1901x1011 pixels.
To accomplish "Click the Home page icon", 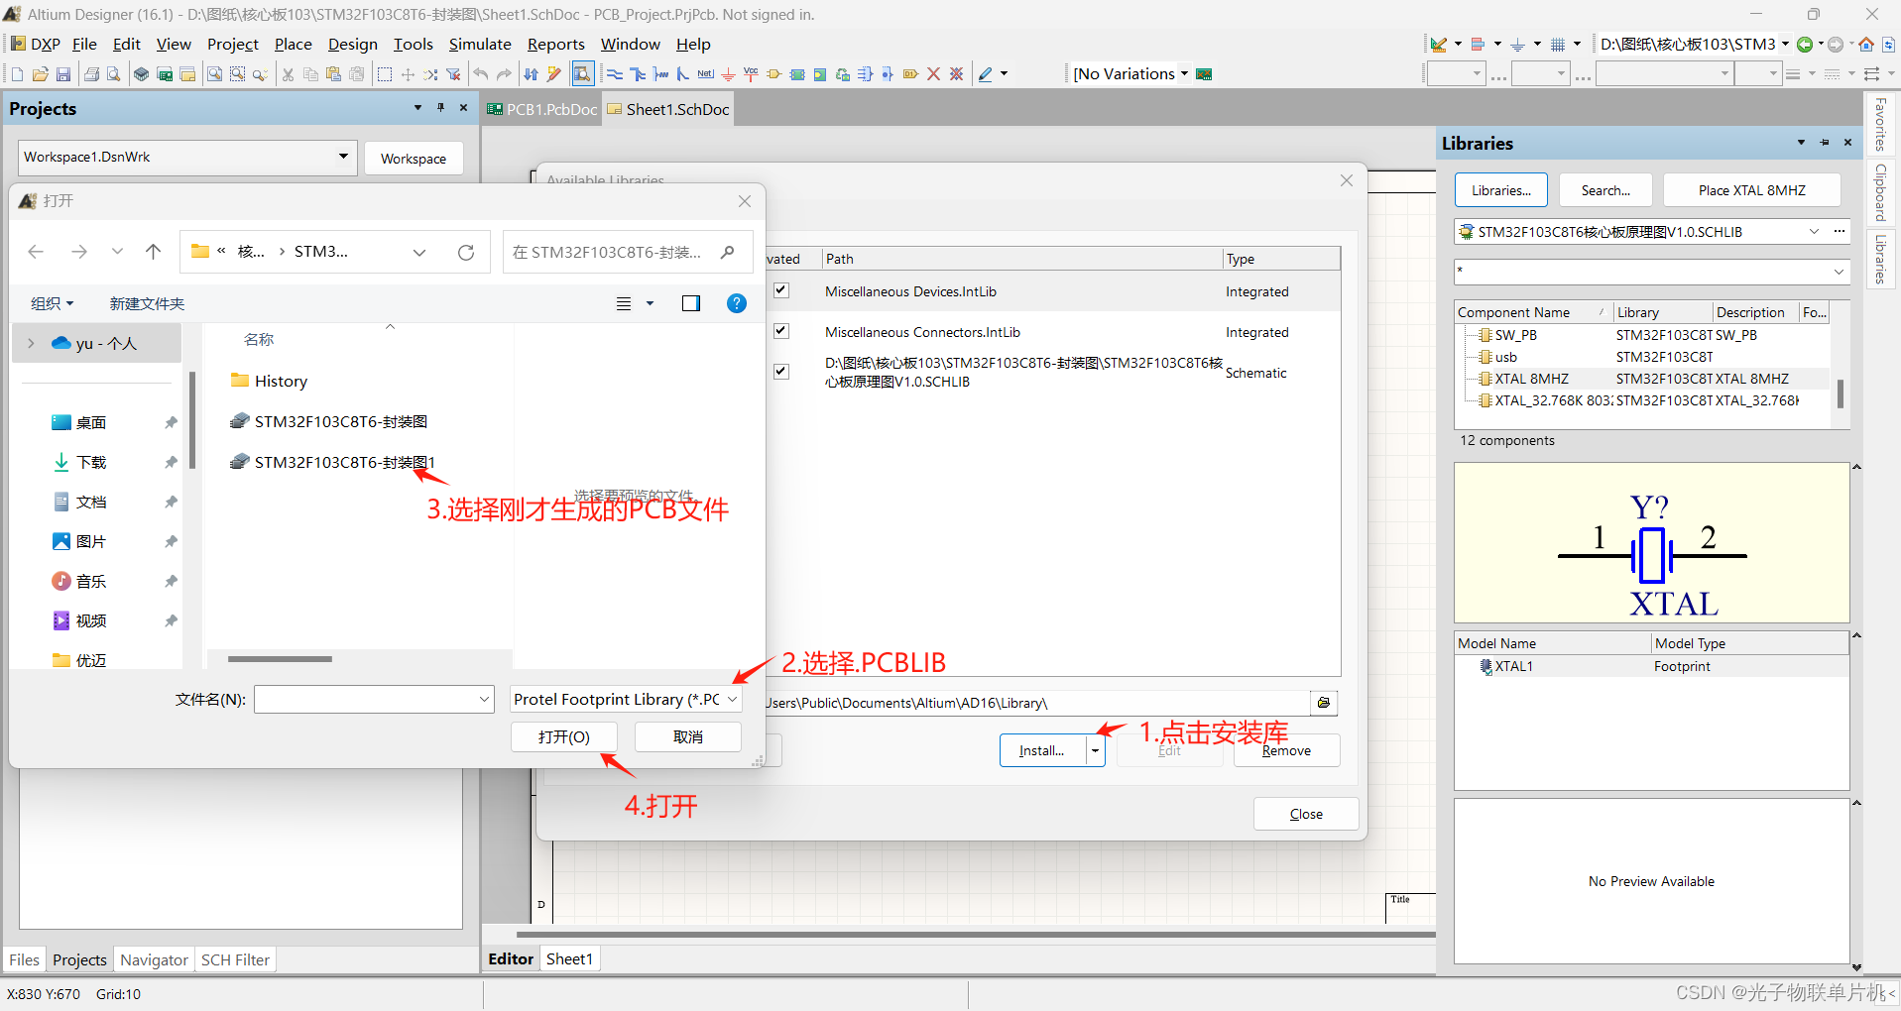I will (x=1866, y=45).
